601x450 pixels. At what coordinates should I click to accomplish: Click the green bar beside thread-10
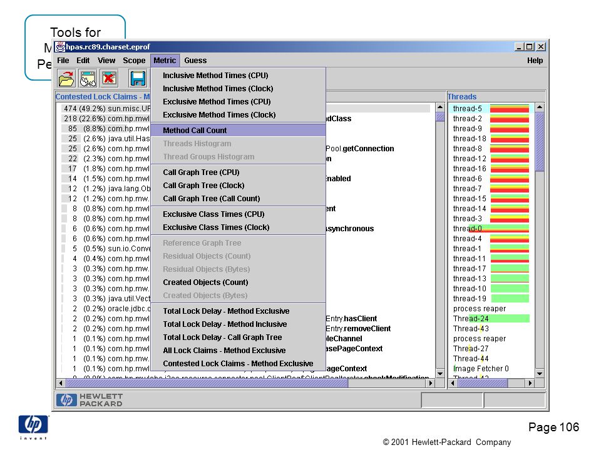[x=510, y=289]
